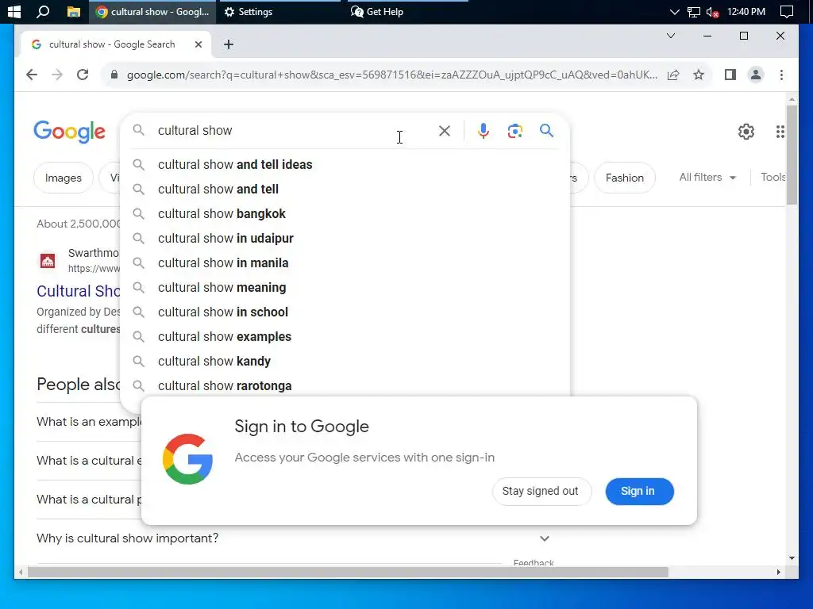Open File Explorer from taskbar
The height and width of the screenshot is (609, 813).
point(74,11)
